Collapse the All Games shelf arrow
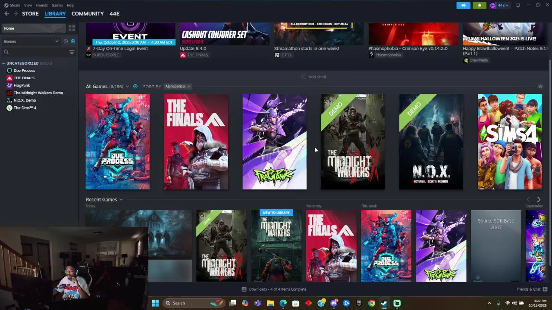This screenshot has height=310, width=552. [540, 87]
